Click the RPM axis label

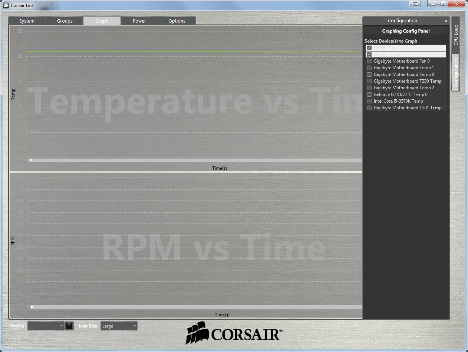(x=13, y=241)
